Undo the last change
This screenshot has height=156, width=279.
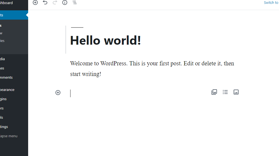[x=45, y=3]
